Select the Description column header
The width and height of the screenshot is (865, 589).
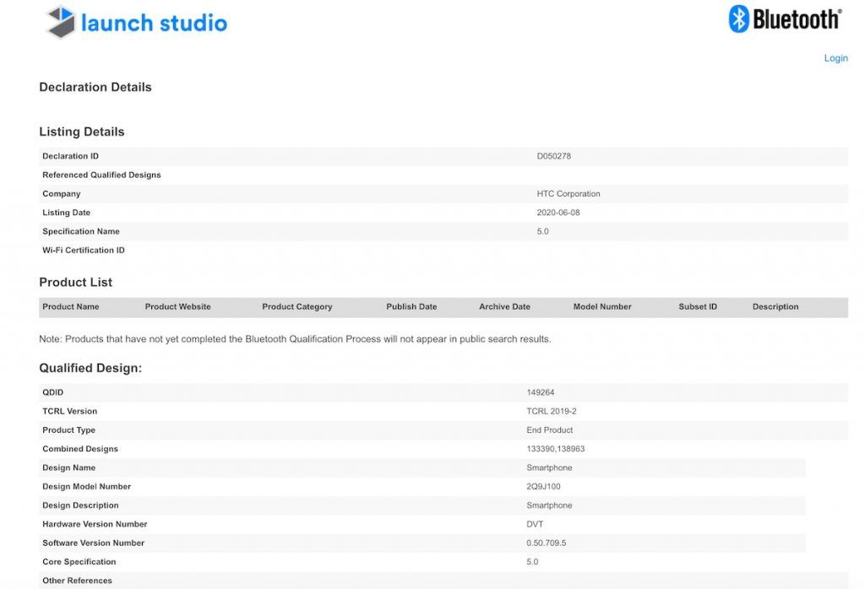[x=775, y=307]
